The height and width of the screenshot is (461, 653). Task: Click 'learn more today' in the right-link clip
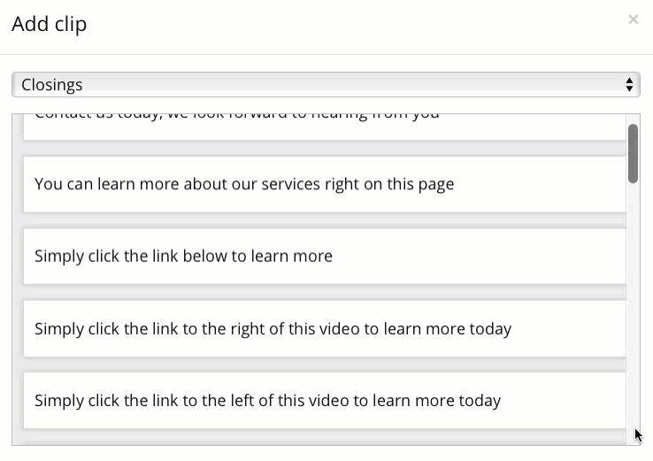448,328
